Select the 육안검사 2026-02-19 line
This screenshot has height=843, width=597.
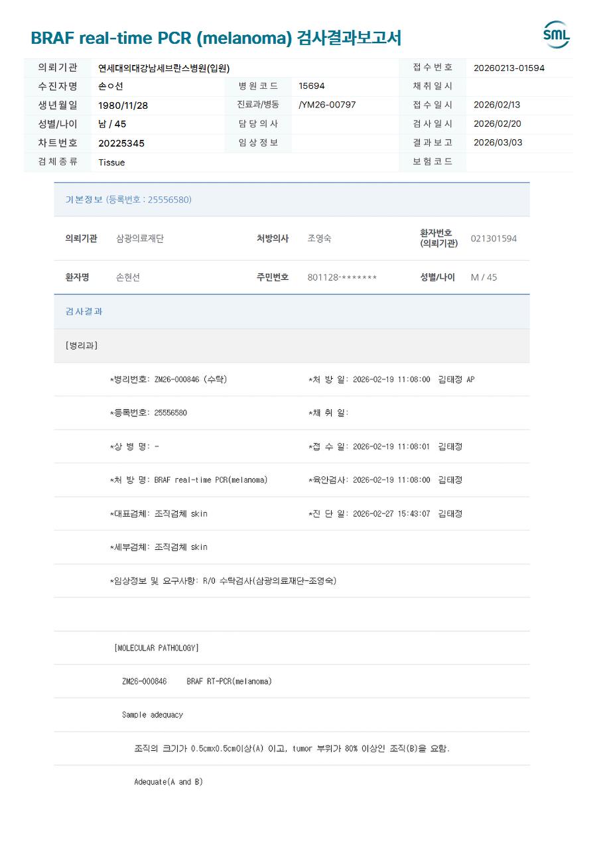pos(385,480)
